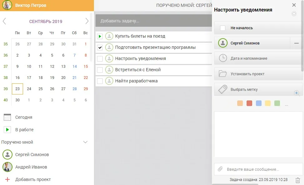The width and height of the screenshot is (304, 185).
Task: Delete the task using the trash icon
Action: click(x=297, y=180)
